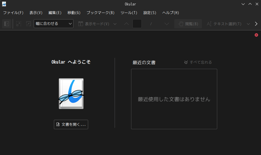The image size is (261, 155).
Task: Open the 表示(V) menu
Action: coord(36,13)
